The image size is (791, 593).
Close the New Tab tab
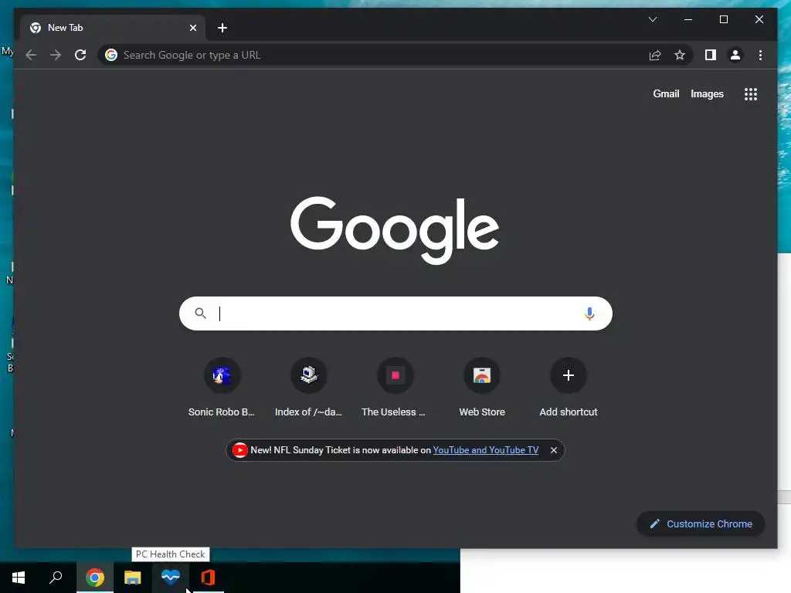coord(192,28)
